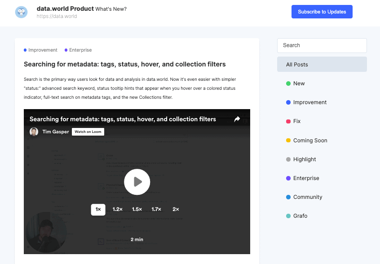Filter posts by Enterprise in sidebar

pos(303,178)
